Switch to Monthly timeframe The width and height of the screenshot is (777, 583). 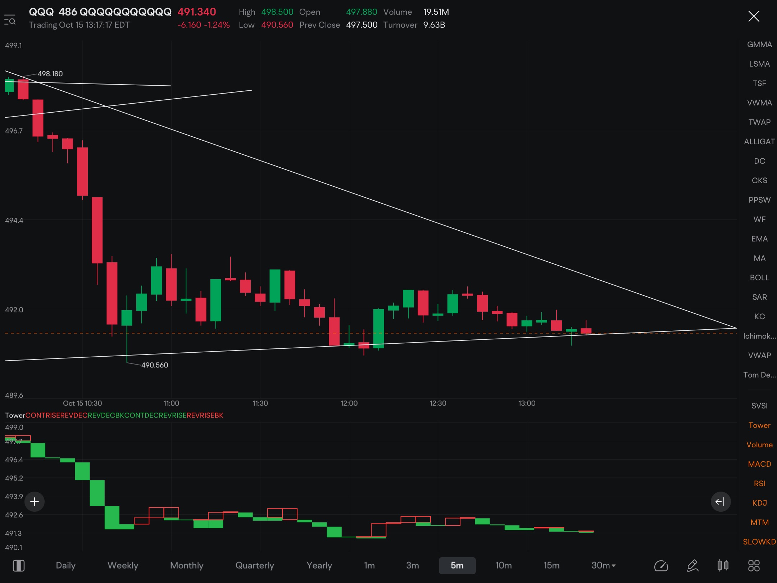pyautogui.click(x=187, y=565)
